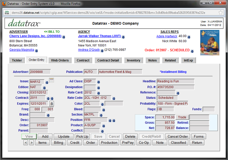Click the lookup arrow beside Bleed field
The image size is (228, 160).
pyautogui.click(x=104, y=110)
